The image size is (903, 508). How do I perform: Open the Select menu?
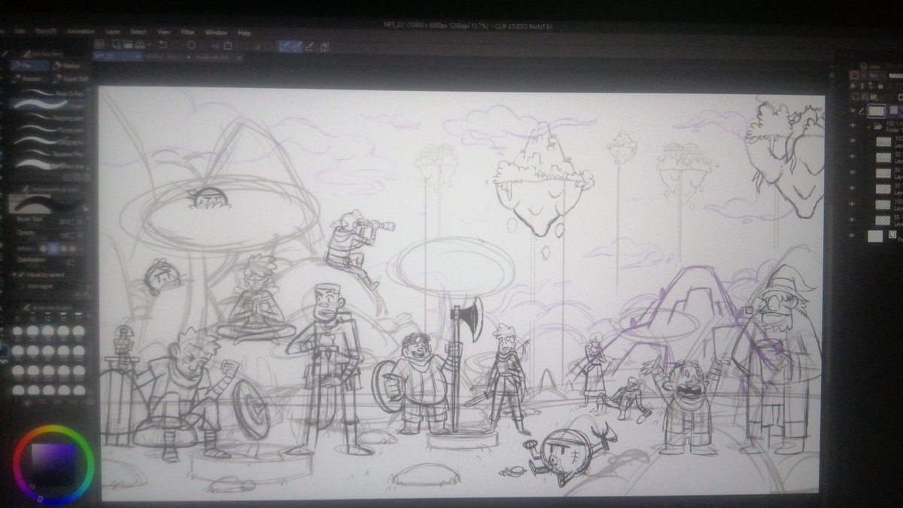[x=138, y=32]
